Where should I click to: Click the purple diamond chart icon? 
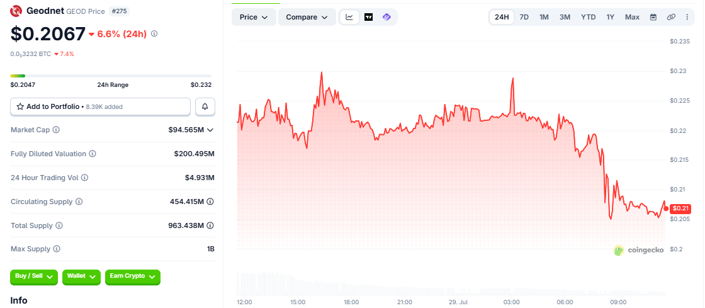(386, 17)
